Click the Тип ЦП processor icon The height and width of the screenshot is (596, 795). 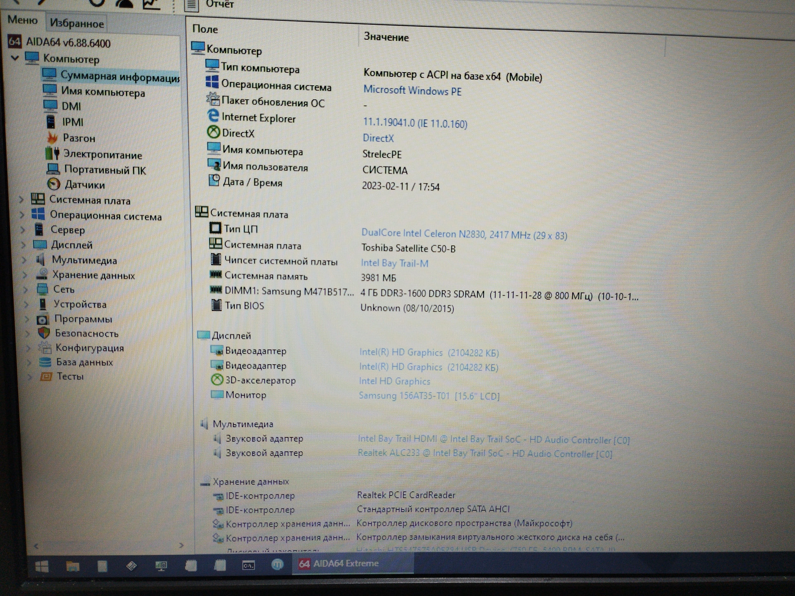click(x=215, y=228)
